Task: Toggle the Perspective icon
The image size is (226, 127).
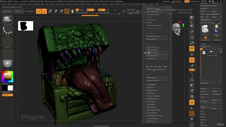Action: tap(192, 49)
